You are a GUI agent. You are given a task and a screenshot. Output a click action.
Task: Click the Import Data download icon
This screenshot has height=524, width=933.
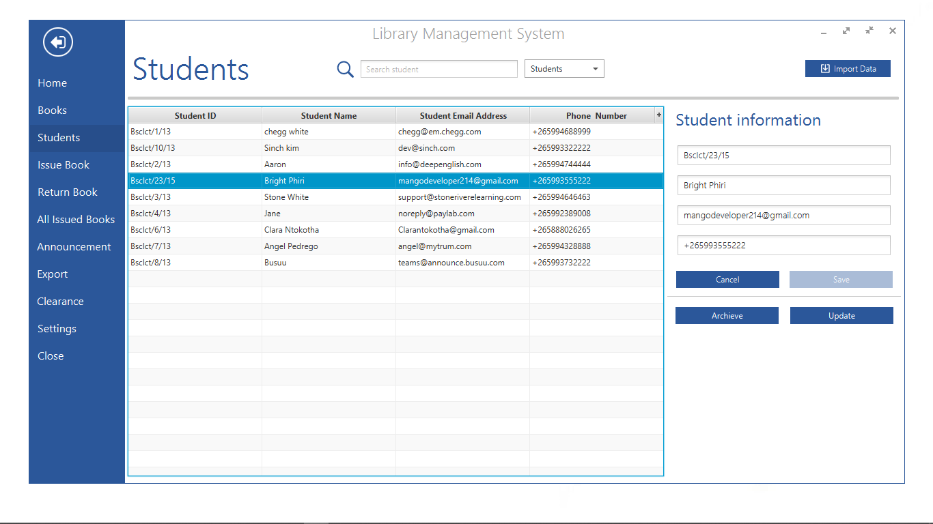pyautogui.click(x=824, y=68)
